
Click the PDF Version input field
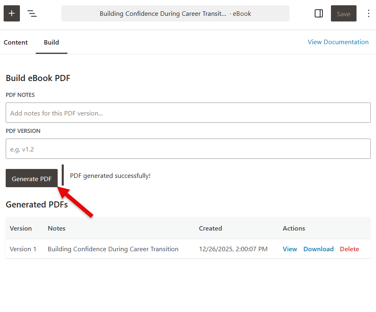(x=188, y=149)
